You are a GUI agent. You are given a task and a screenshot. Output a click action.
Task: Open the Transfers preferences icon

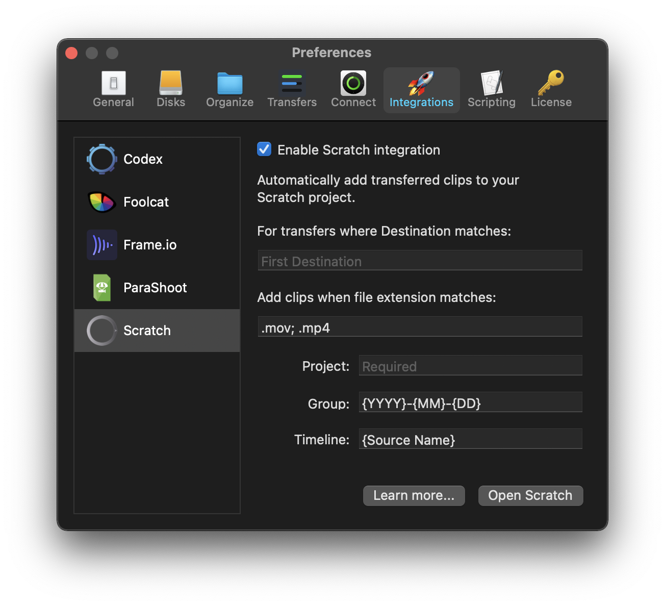point(292,83)
